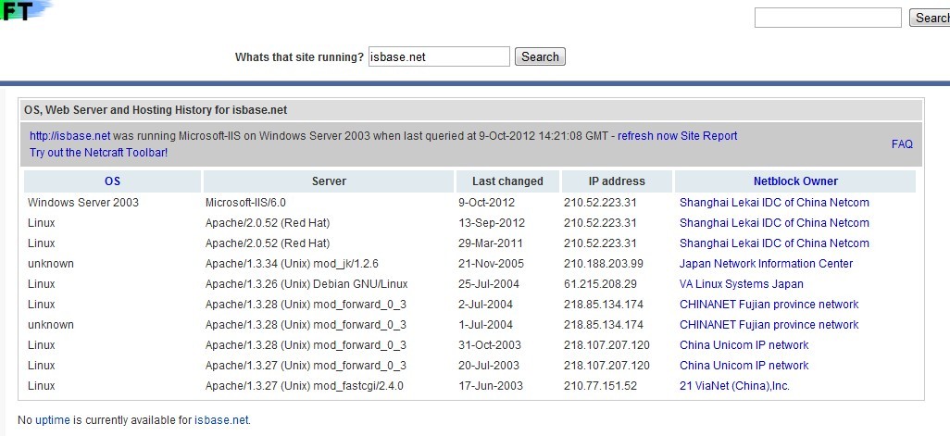The height and width of the screenshot is (436, 950).
Task: Open VA Linux Systems Japan link
Action: click(742, 284)
